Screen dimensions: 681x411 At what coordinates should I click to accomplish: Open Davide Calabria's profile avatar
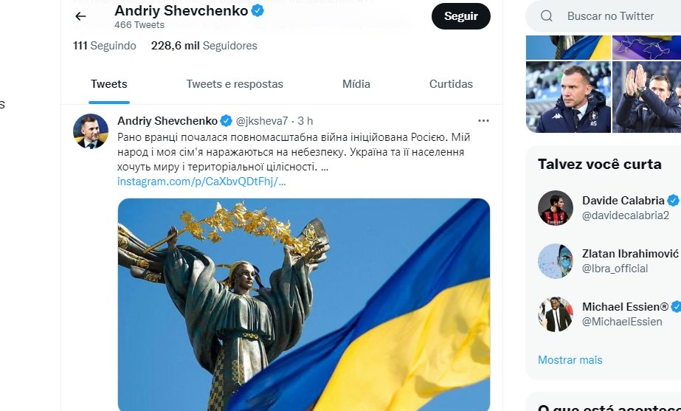click(556, 208)
